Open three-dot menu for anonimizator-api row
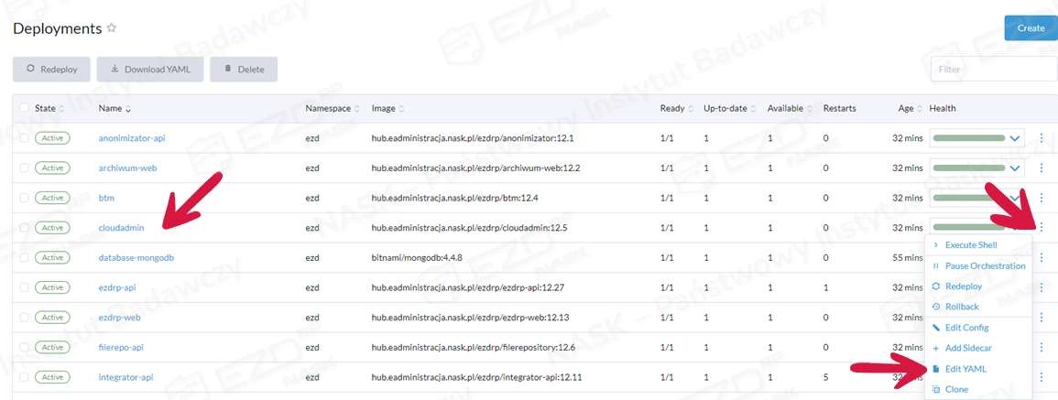The height and width of the screenshot is (400, 1058). pyautogui.click(x=1042, y=139)
